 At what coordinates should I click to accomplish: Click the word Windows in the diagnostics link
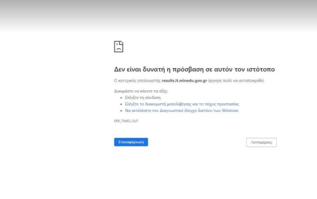pos(230,111)
